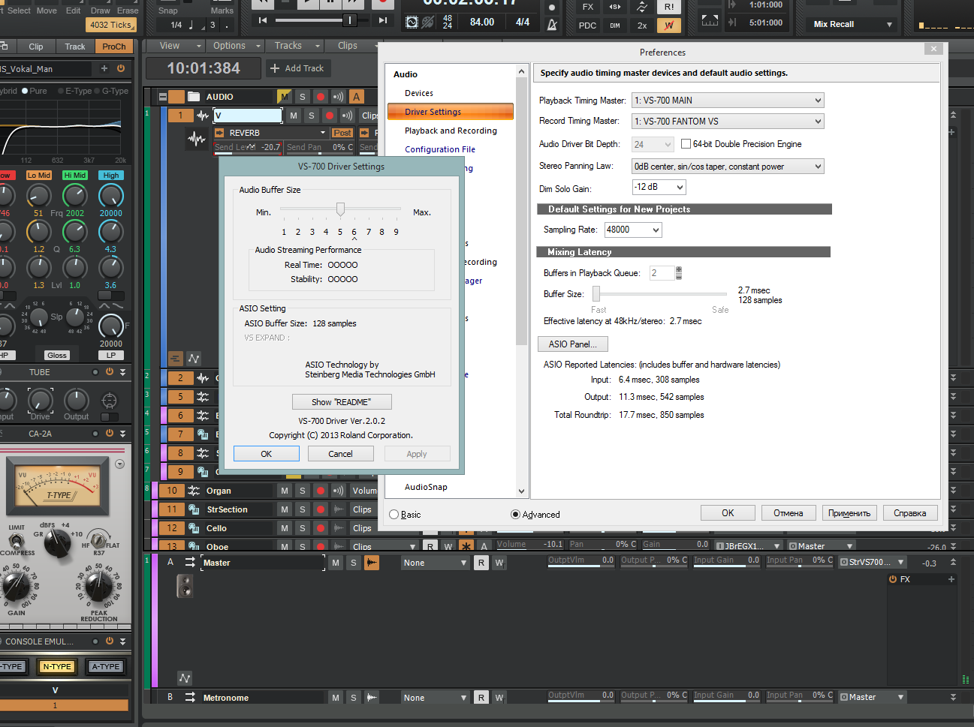Toggle input echo on the AUDIO folder
The image size is (974, 727).
point(338,97)
